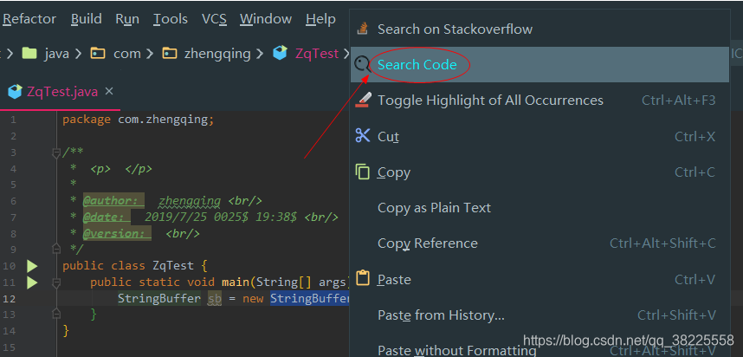Screen dimensions: 743x357
Task: Click the com package folder icon
Action: 98,53
